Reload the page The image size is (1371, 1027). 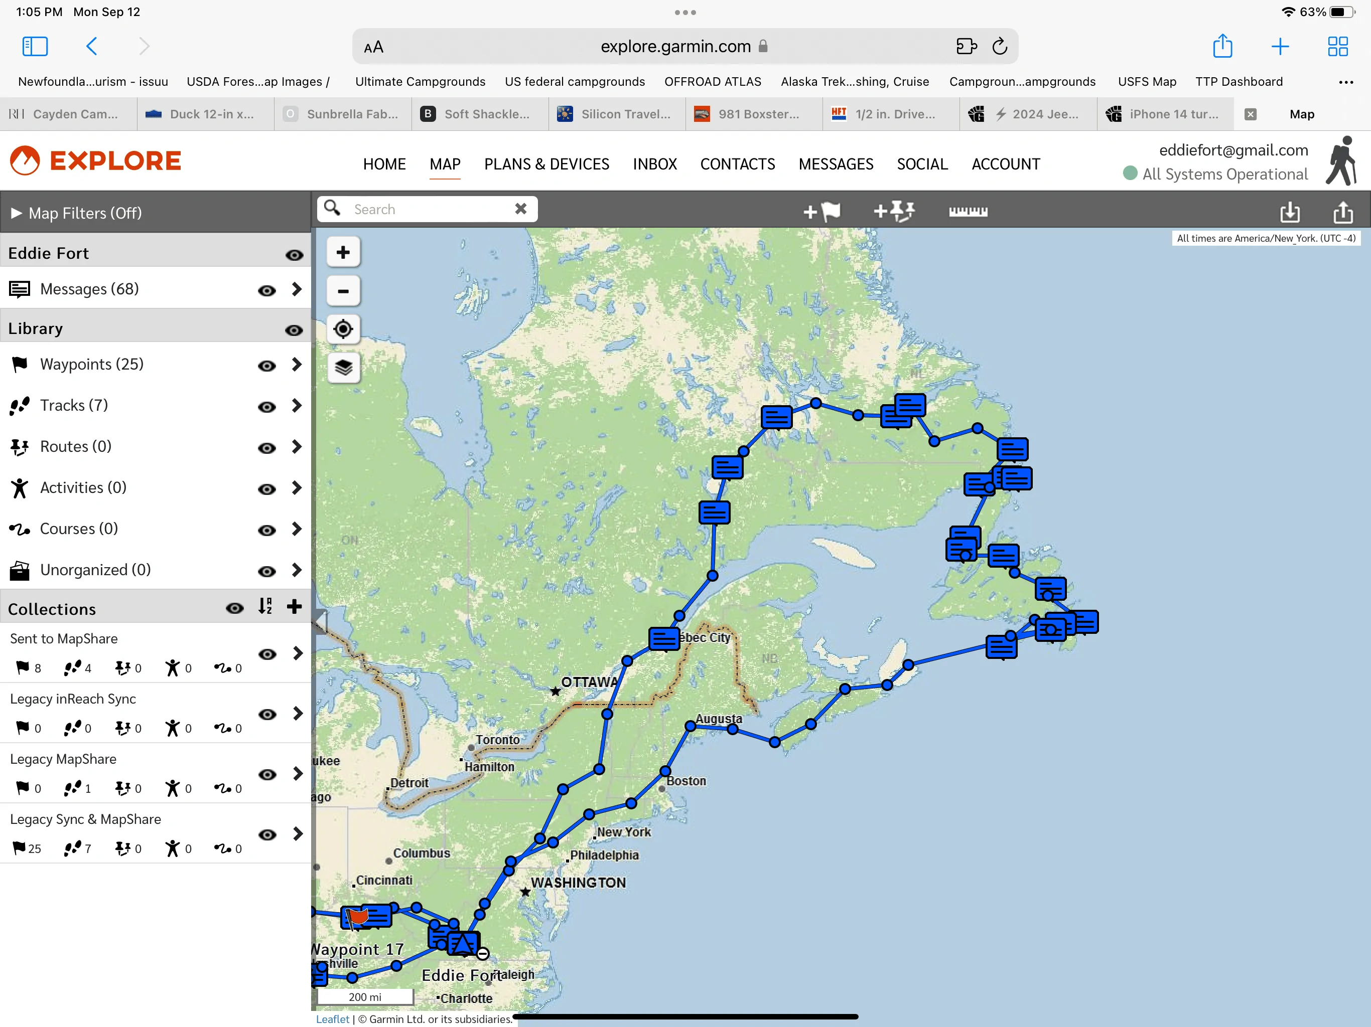point(999,47)
